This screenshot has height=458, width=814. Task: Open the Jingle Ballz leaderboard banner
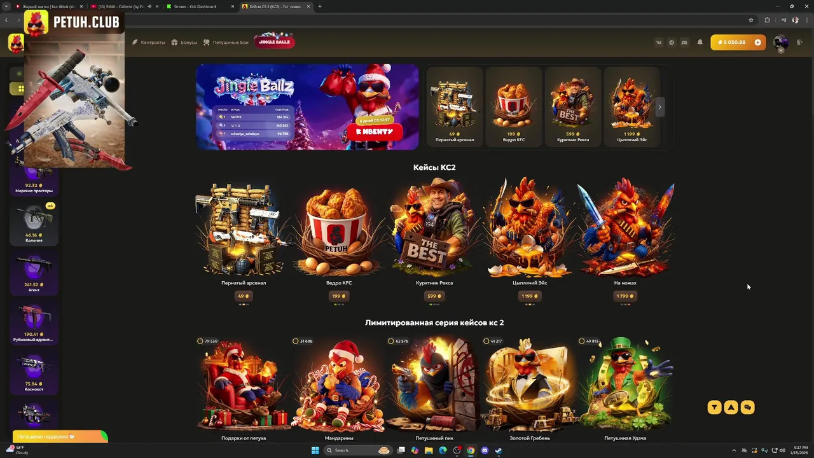307,107
